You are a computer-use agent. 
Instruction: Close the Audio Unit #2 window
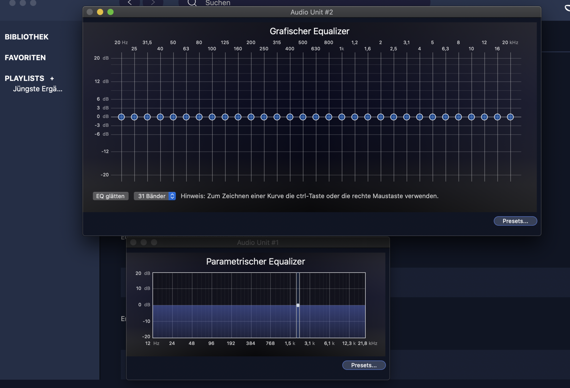[x=90, y=12]
